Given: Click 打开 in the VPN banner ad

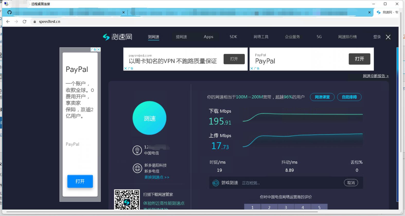Looking at the screenshot, I should pos(234,59).
